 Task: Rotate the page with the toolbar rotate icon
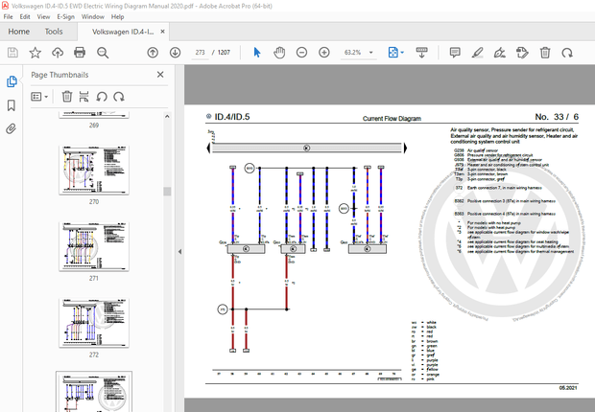567,53
